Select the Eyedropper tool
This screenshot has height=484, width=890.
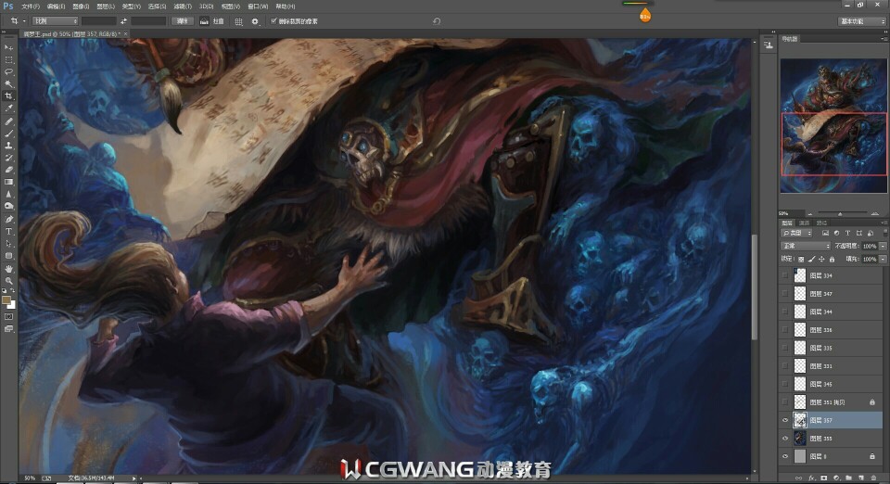click(x=8, y=108)
